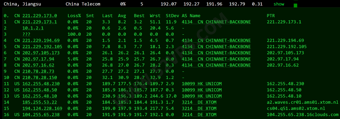340x119 pixels.
Task: Click the 'PTR' column header
Action: click(x=271, y=16)
